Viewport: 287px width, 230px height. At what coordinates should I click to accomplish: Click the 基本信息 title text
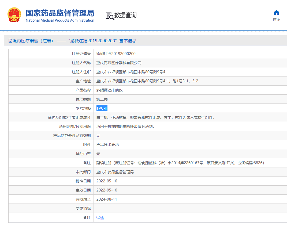(x=128, y=41)
